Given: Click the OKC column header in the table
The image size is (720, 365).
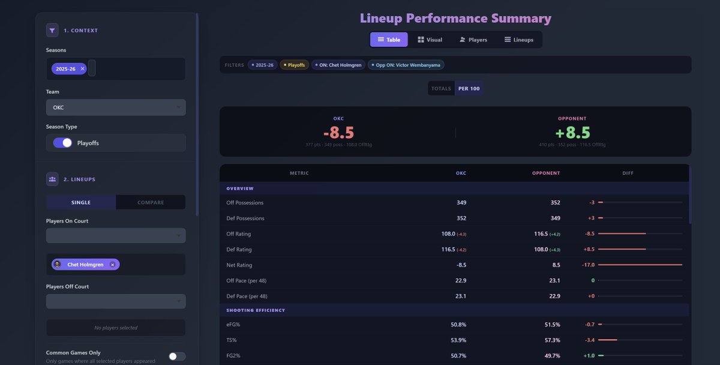Looking at the screenshot, I should click(461, 173).
